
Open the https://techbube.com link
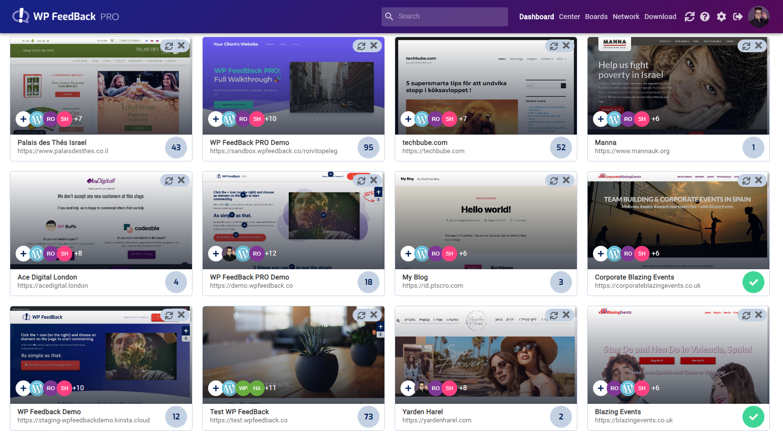point(433,151)
